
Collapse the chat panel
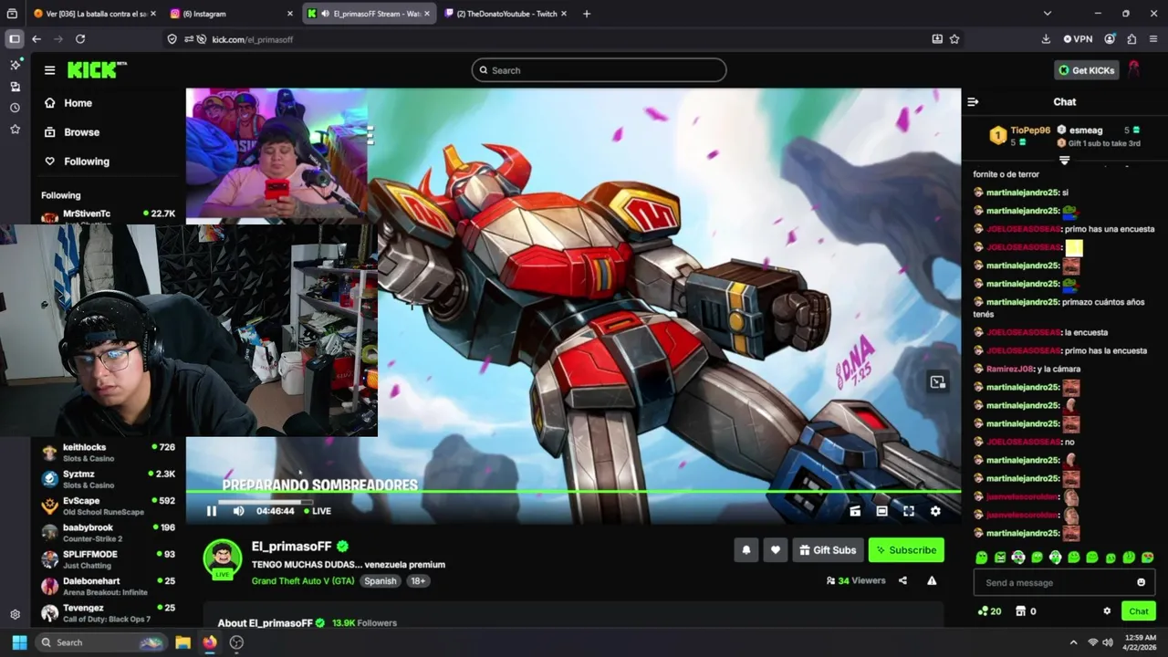tap(973, 102)
